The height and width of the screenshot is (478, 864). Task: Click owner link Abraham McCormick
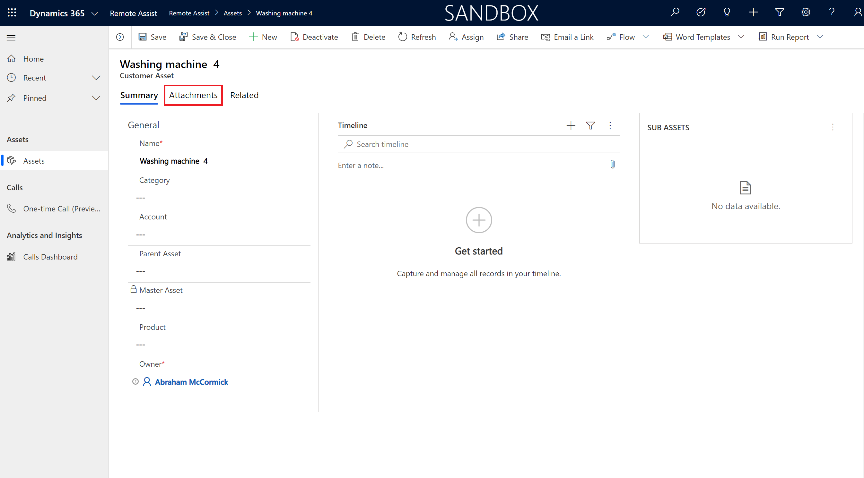click(x=192, y=381)
